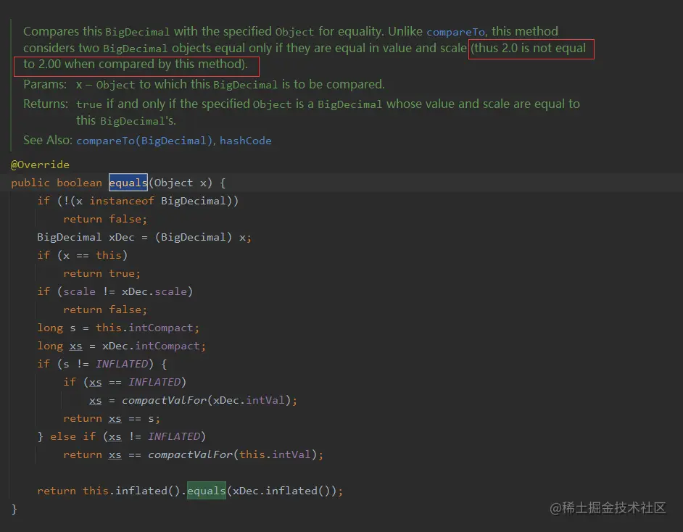Click INFLATED in 'if (s != INFLATED)'
This screenshot has width=683, height=532.
pos(122,364)
